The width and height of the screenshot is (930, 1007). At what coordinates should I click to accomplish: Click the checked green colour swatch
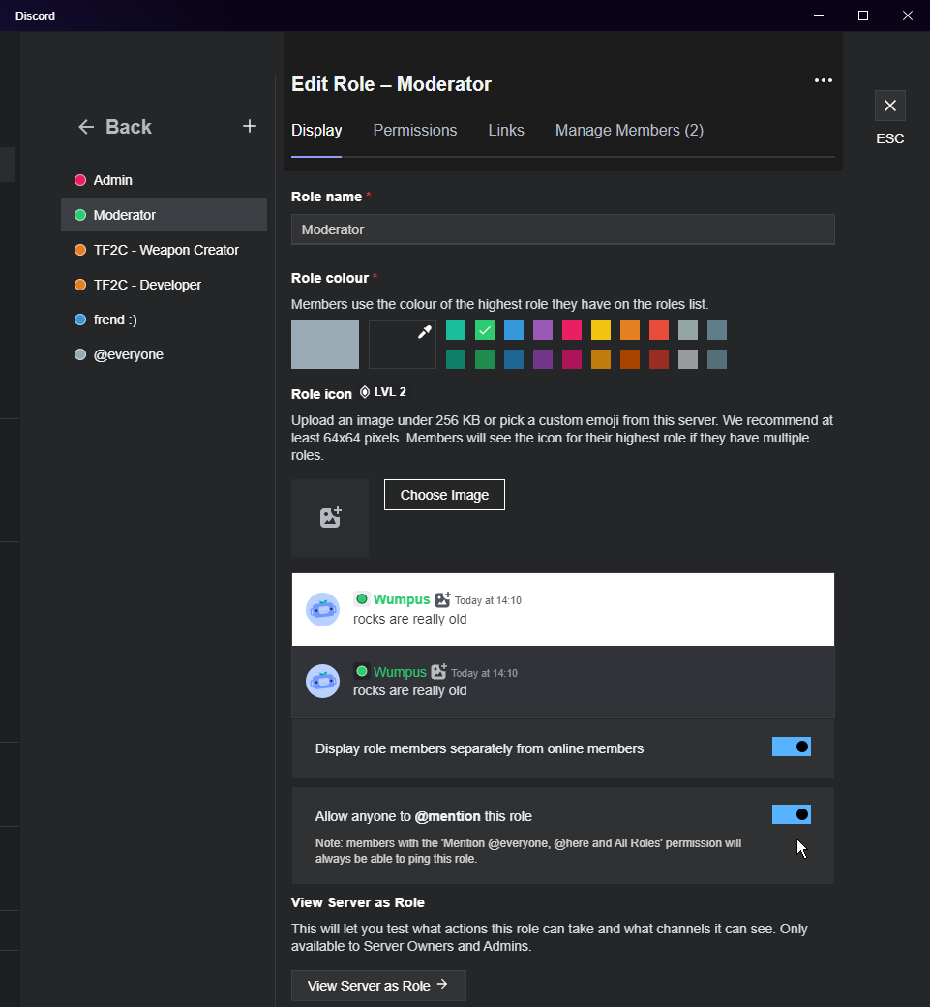485,331
